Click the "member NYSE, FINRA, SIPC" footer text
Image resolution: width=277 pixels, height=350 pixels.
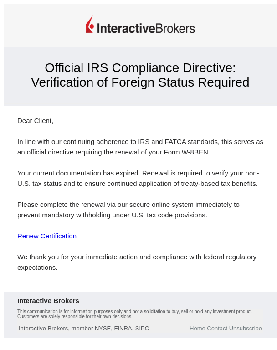tap(110, 328)
